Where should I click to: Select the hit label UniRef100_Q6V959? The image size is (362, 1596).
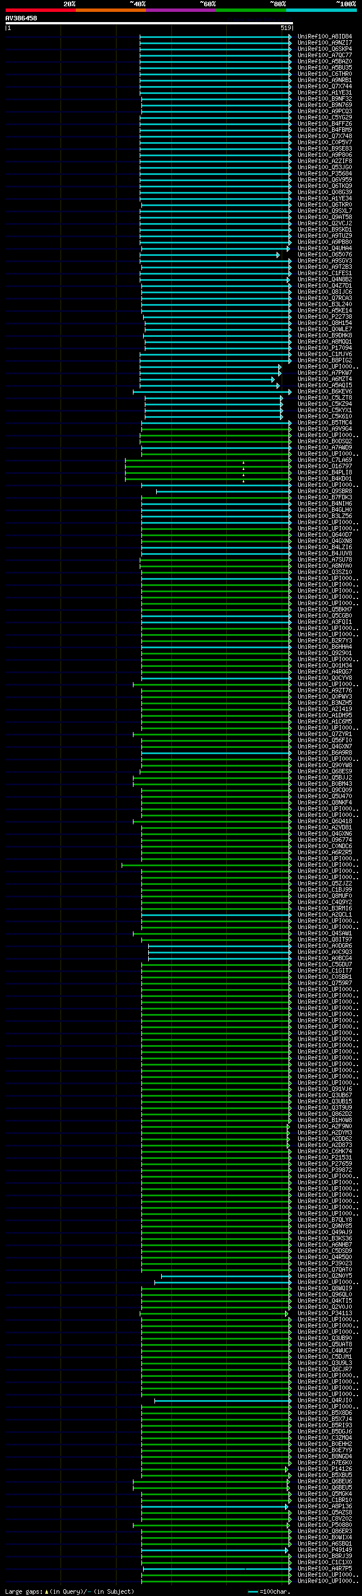pos(325,179)
